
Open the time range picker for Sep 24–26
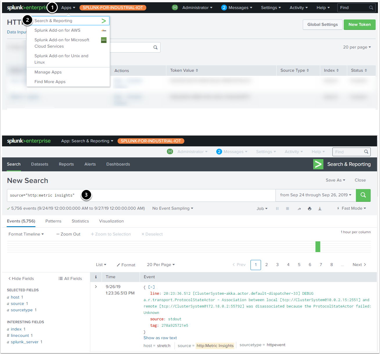click(x=316, y=195)
